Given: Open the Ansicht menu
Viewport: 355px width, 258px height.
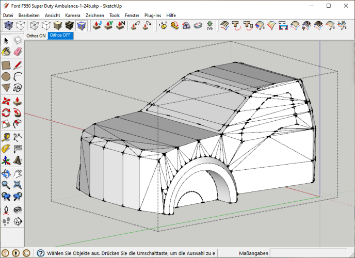Looking at the screenshot, I should coord(52,15).
